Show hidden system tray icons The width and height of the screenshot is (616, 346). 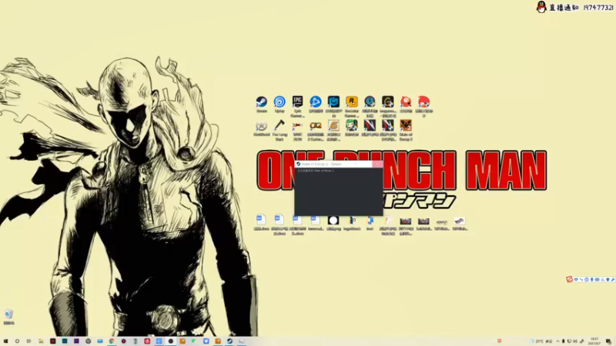[x=557, y=341]
